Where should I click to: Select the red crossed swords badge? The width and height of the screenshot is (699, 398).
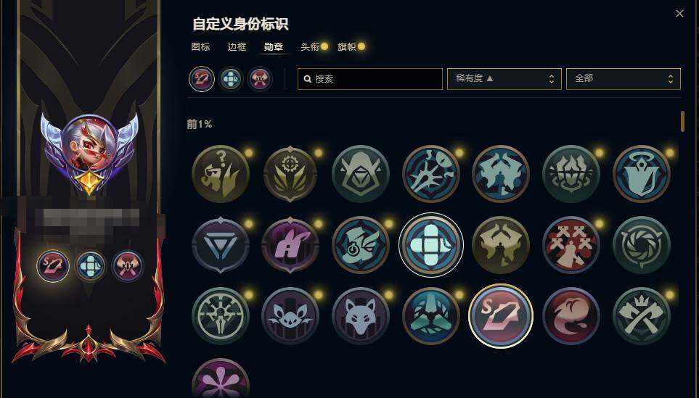(571, 245)
